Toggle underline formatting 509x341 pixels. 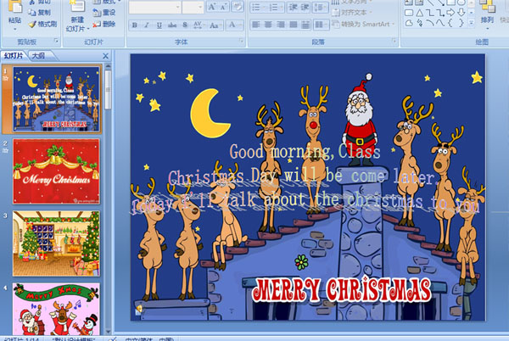tap(159, 25)
